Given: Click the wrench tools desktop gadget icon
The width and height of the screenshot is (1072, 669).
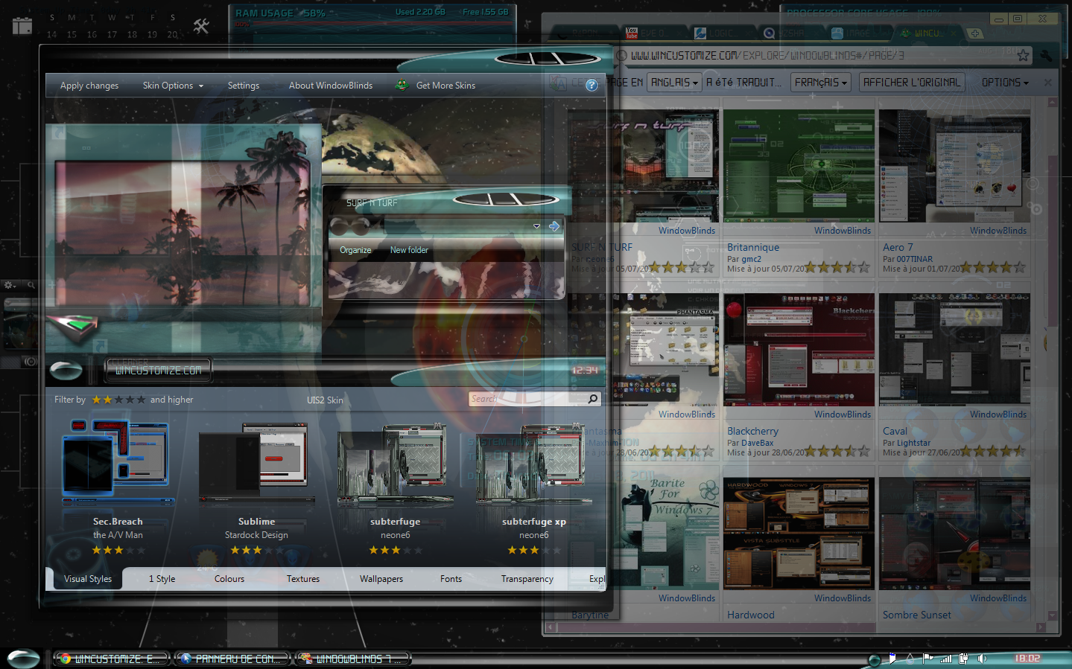Looking at the screenshot, I should (x=201, y=27).
